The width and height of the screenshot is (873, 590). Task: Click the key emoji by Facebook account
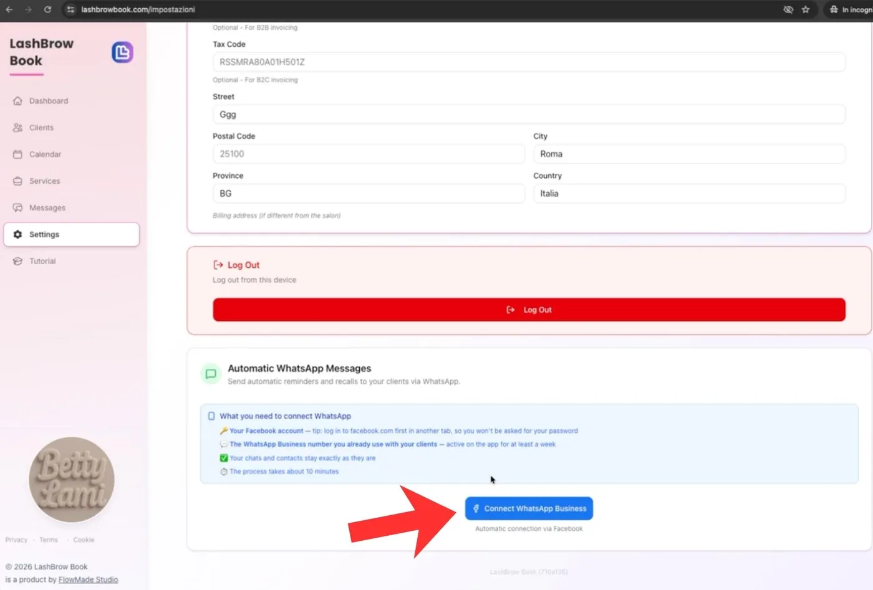coord(224,431)
